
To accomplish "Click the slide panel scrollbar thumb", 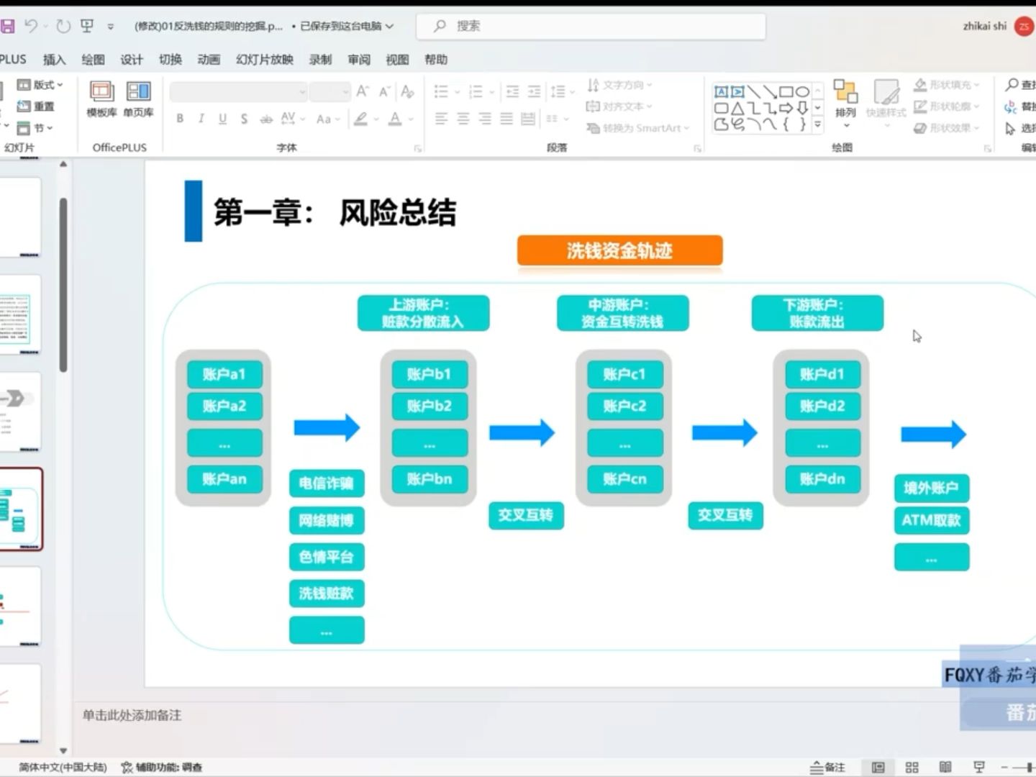I will tap(63, 285).
